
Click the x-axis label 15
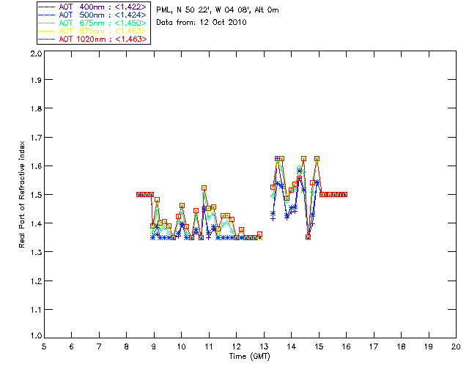(319, 346)
